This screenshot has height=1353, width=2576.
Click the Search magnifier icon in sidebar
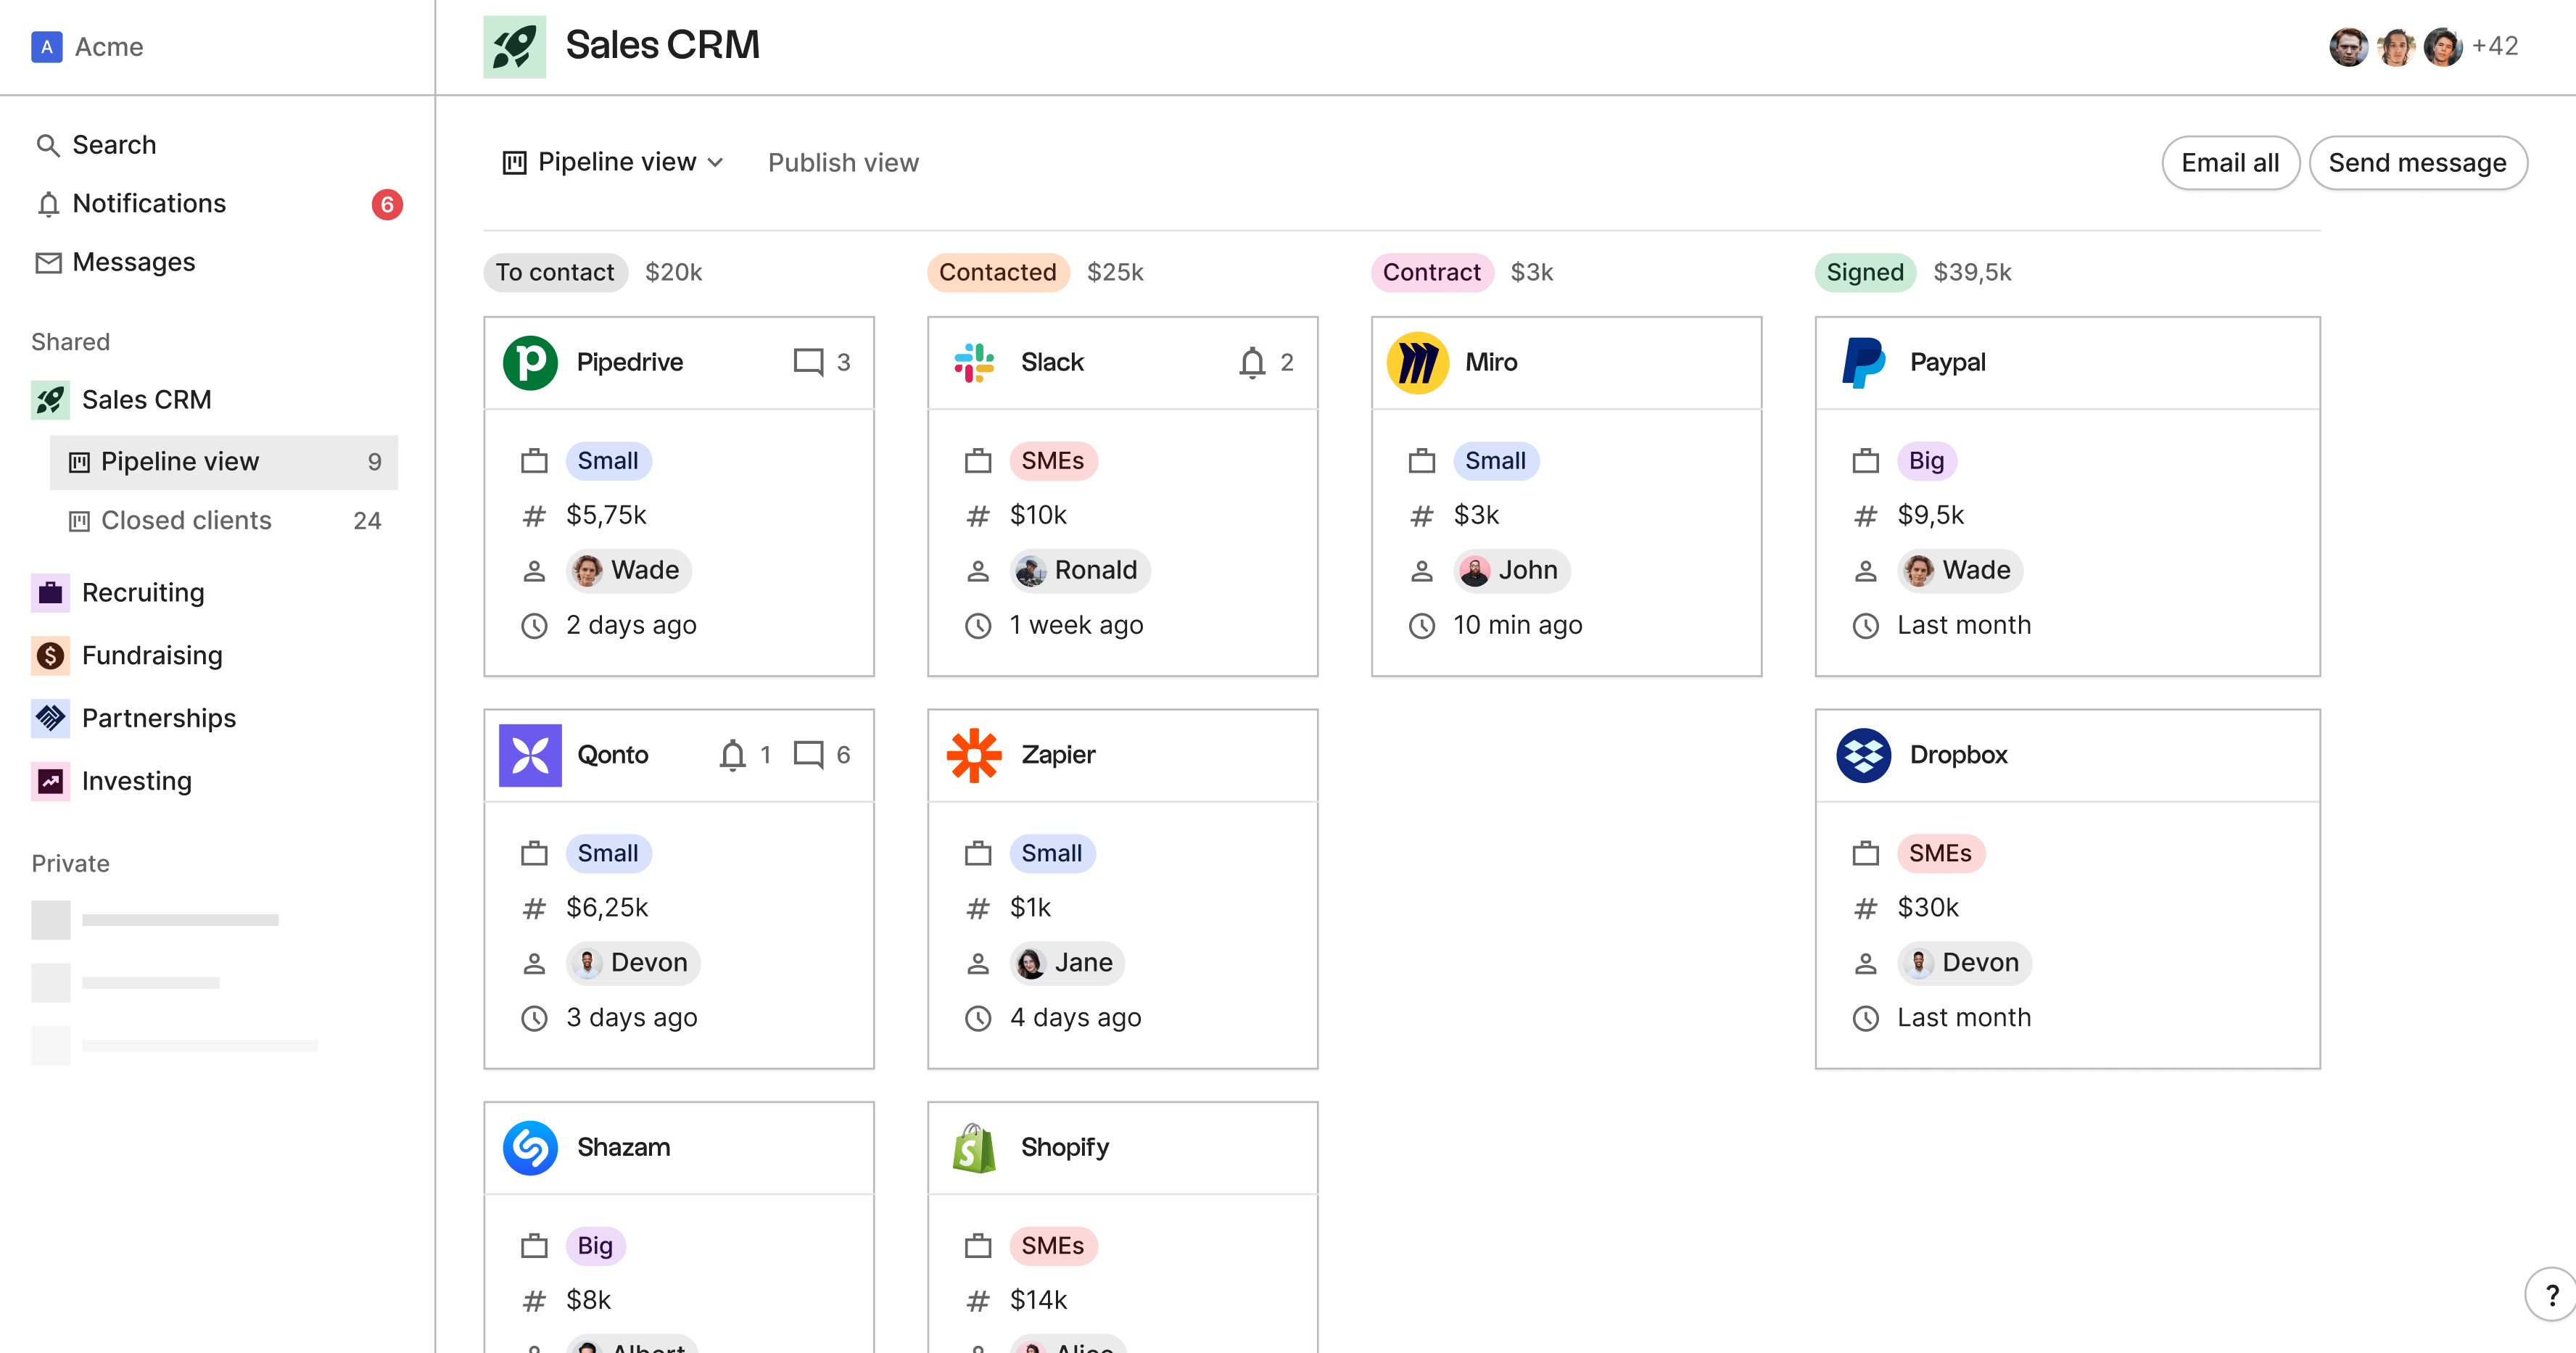tap(47, 146)
